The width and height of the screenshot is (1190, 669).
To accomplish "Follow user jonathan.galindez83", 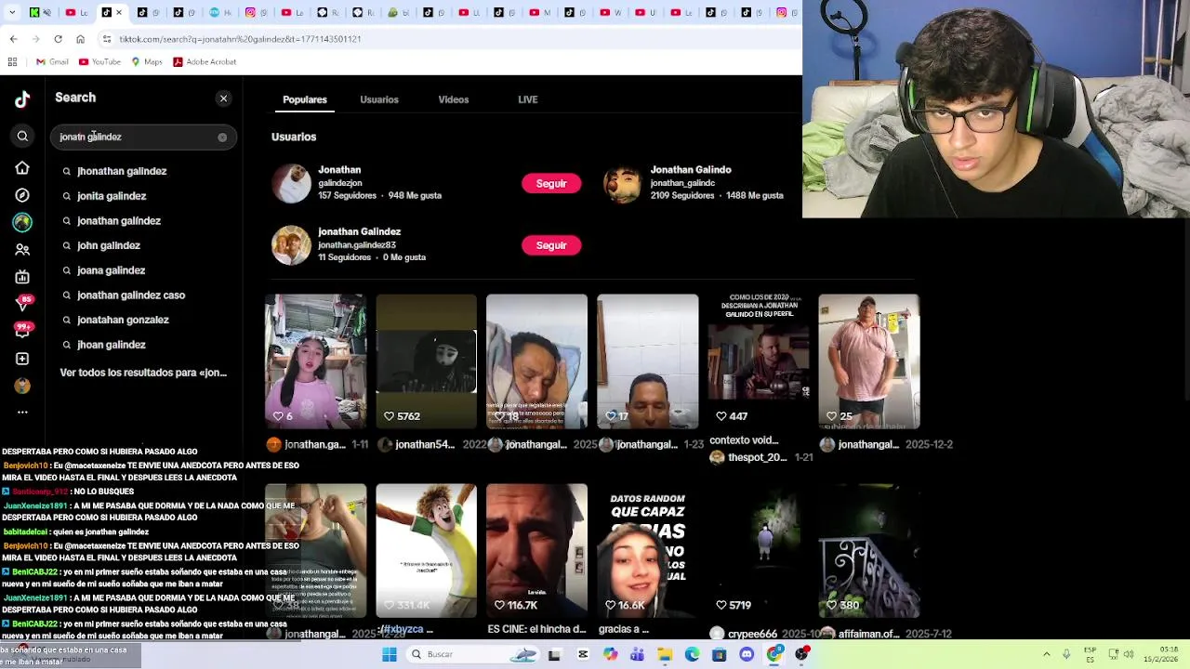I will tap(551, 245).
